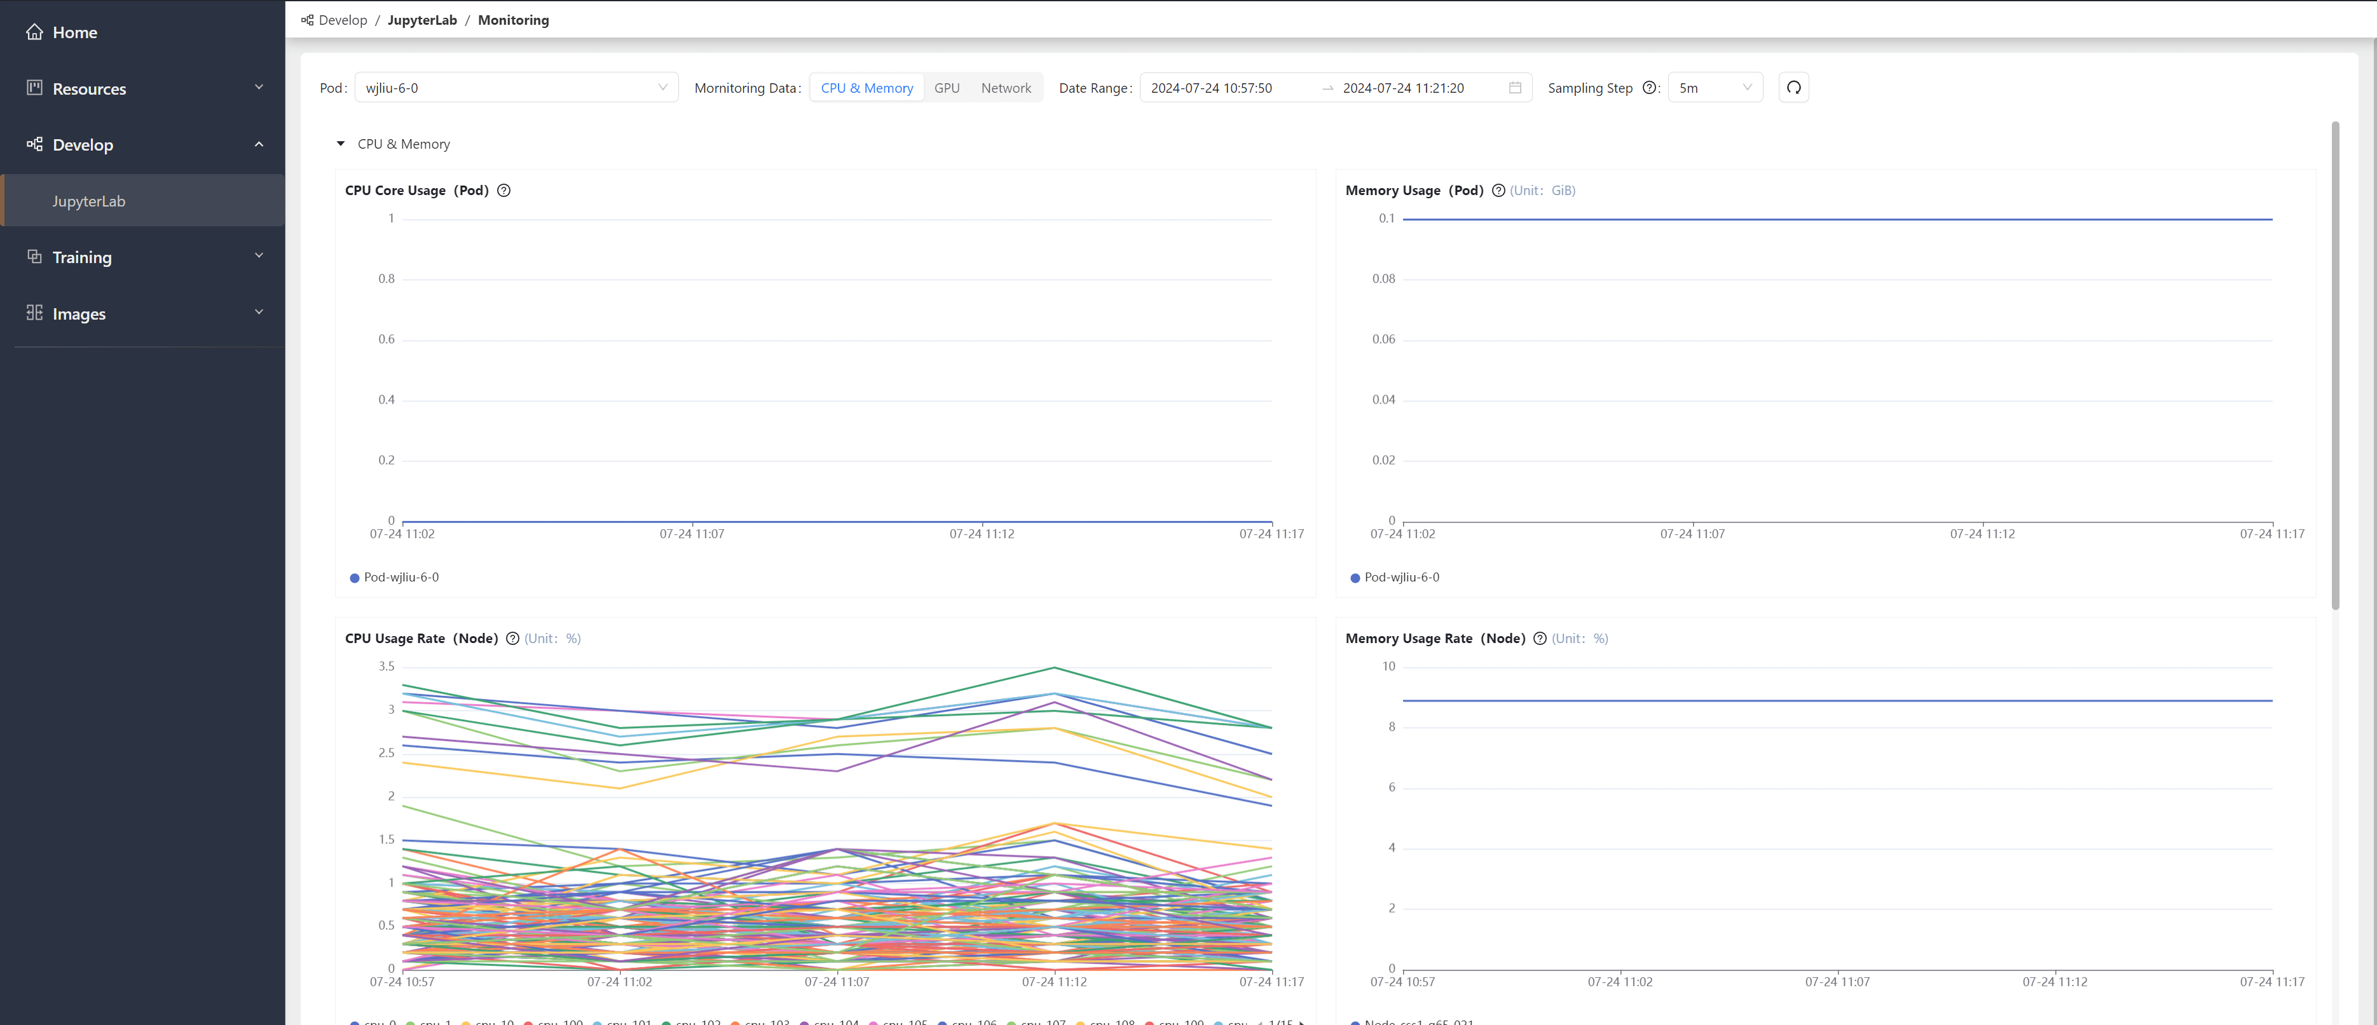This screenshot has height=1025, width=2377.
Task: Click the Training icon in the sidebar
Action: (x=34, y=257)
